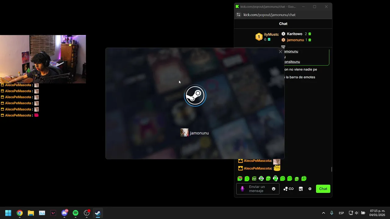Click overlay AlecsPeMascota message with pink heart

click(x=20, y=115)
